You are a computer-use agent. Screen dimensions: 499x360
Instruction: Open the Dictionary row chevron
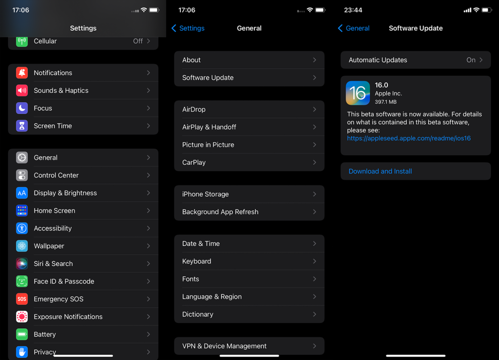314,314
